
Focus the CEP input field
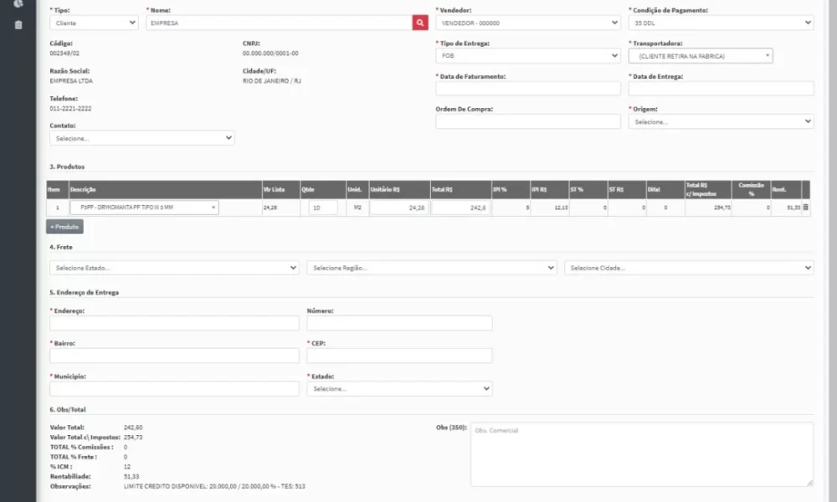(x=399, y=356)
